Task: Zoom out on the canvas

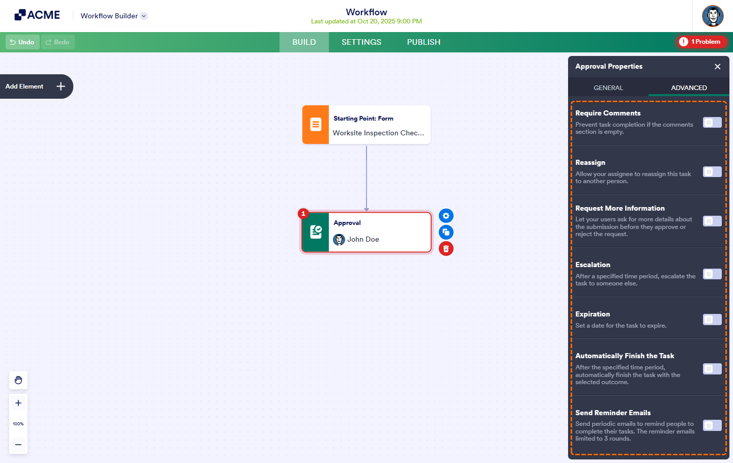Action: (18, 445)
